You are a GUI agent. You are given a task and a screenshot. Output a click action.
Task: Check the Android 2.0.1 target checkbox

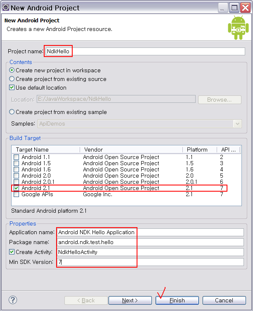pyautogui.click(x=16, y=182)
